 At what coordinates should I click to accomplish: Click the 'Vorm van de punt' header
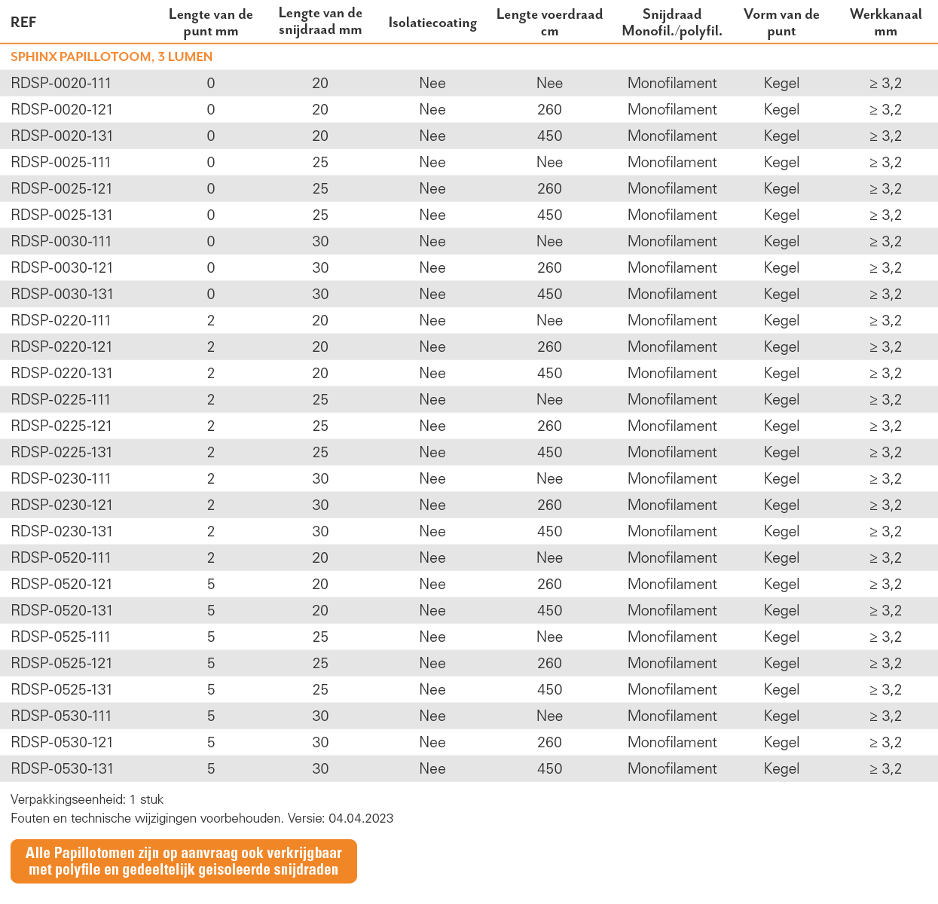(781, 23)
